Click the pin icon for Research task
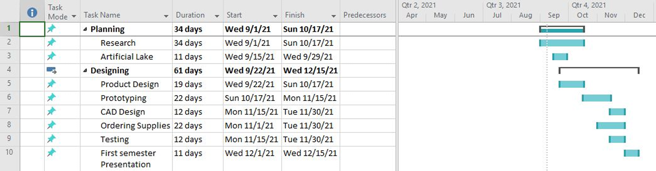This screenshot has height=171, width=656. [51, 43]
